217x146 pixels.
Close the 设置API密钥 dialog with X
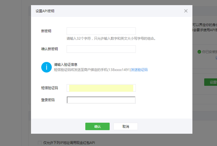[x=186, y=11]
